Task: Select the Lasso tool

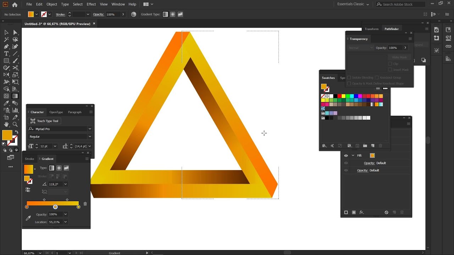Action: pos(15,39)
